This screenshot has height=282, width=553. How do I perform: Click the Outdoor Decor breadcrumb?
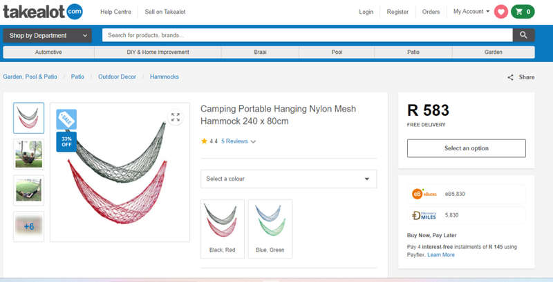(x=117, y=77)
